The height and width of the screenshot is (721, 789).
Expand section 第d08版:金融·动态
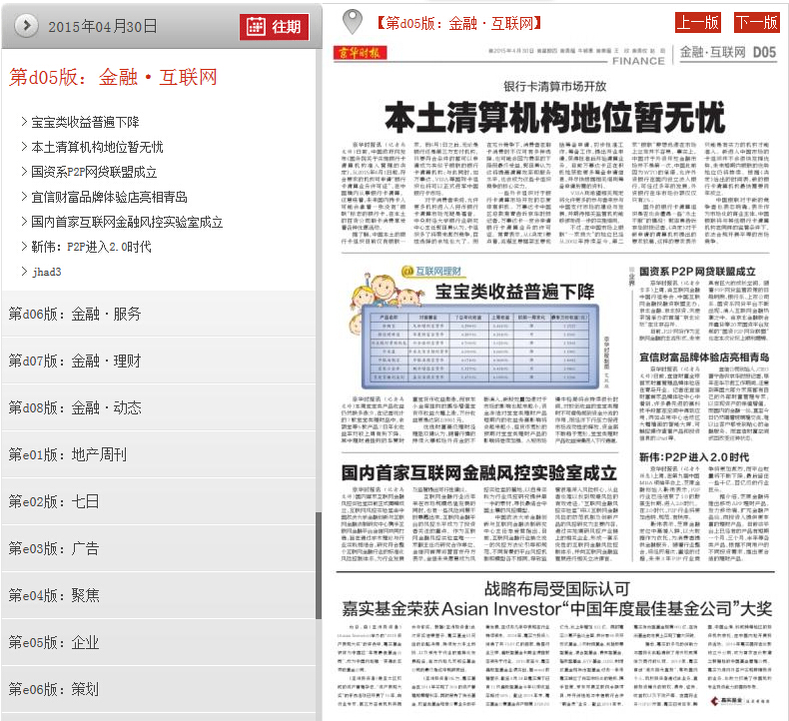click(x=159, y=407)
